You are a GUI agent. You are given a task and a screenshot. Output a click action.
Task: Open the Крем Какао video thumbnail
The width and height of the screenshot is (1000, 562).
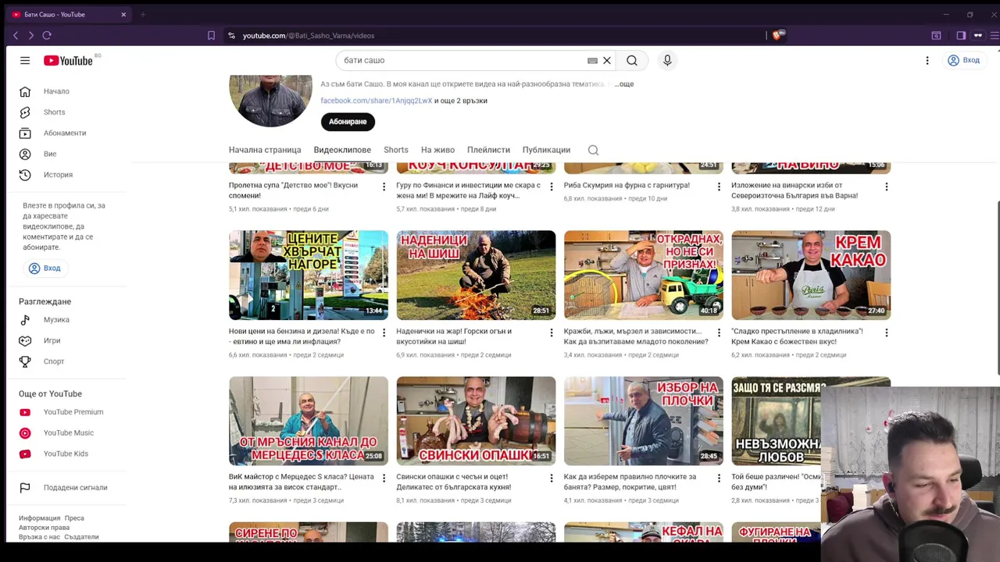click(811, 275)
